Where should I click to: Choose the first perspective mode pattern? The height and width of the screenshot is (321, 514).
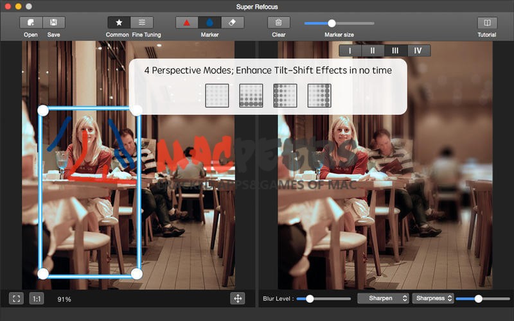[217, 95]
